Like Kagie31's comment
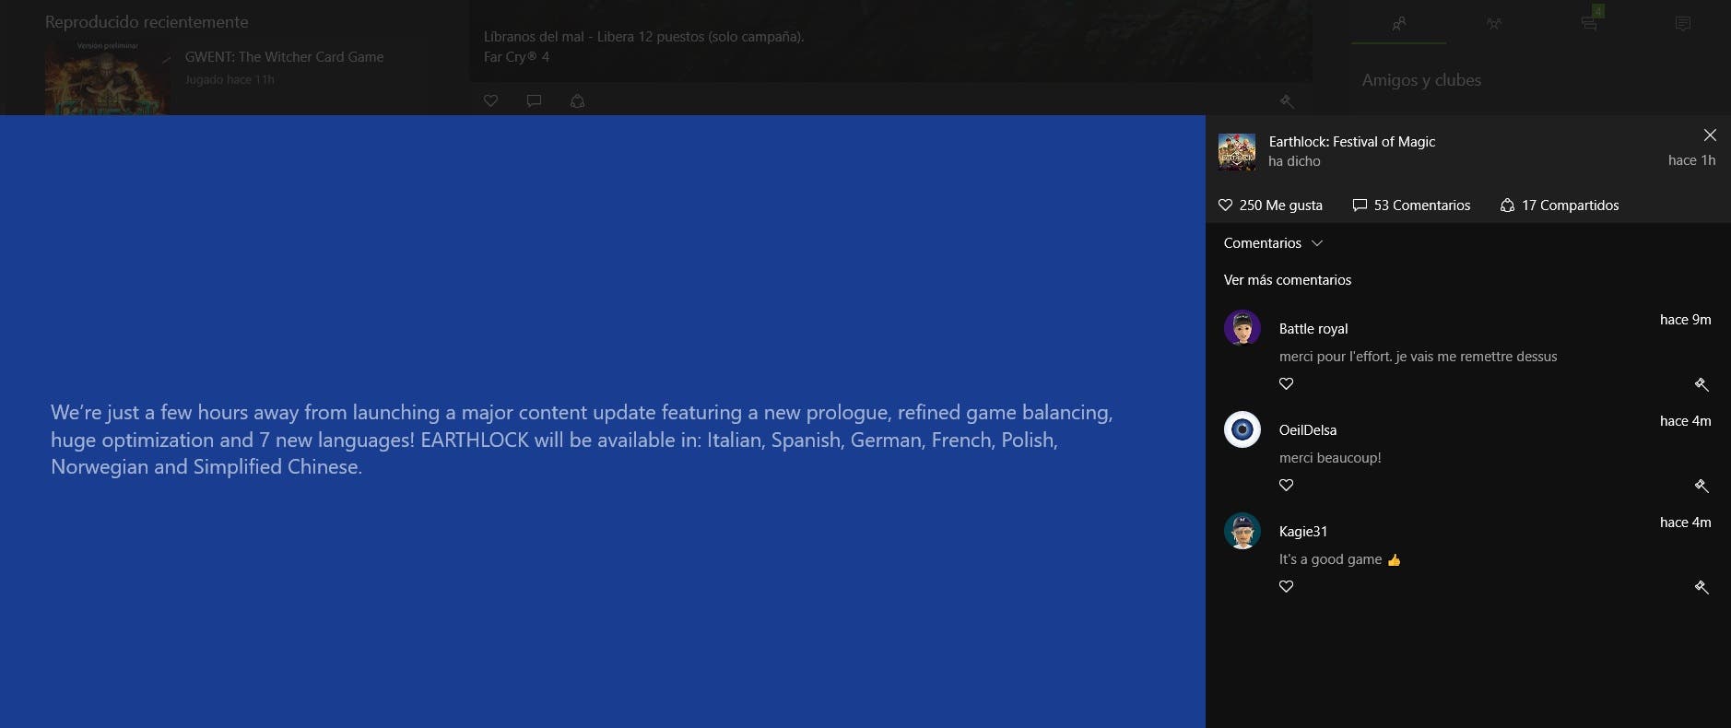Screen dimensions: 1731x728 pyautogui.click(x=1287, y=587)
